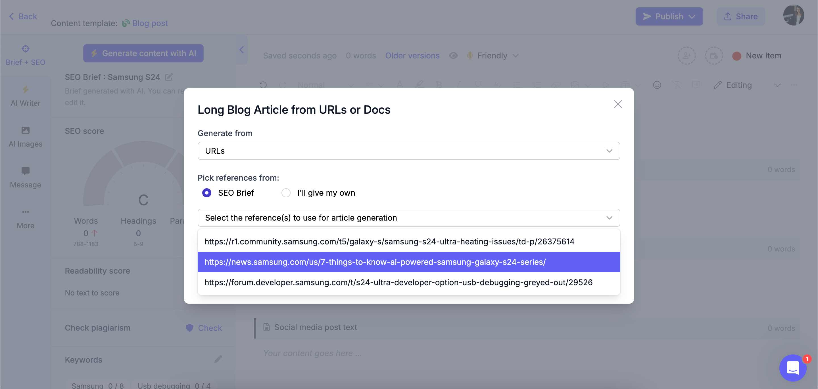Click the Samsung 0 / 8 keyword chip
The height and width of the screenshot is (389, 818).
tap(97, 386)
